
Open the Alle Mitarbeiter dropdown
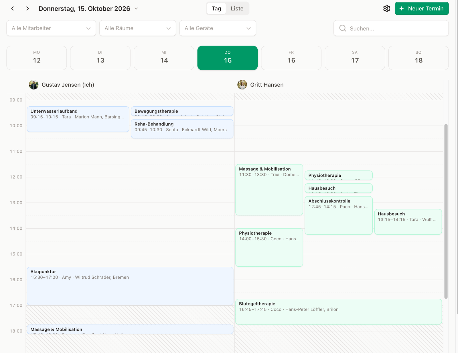coord(51,28)
